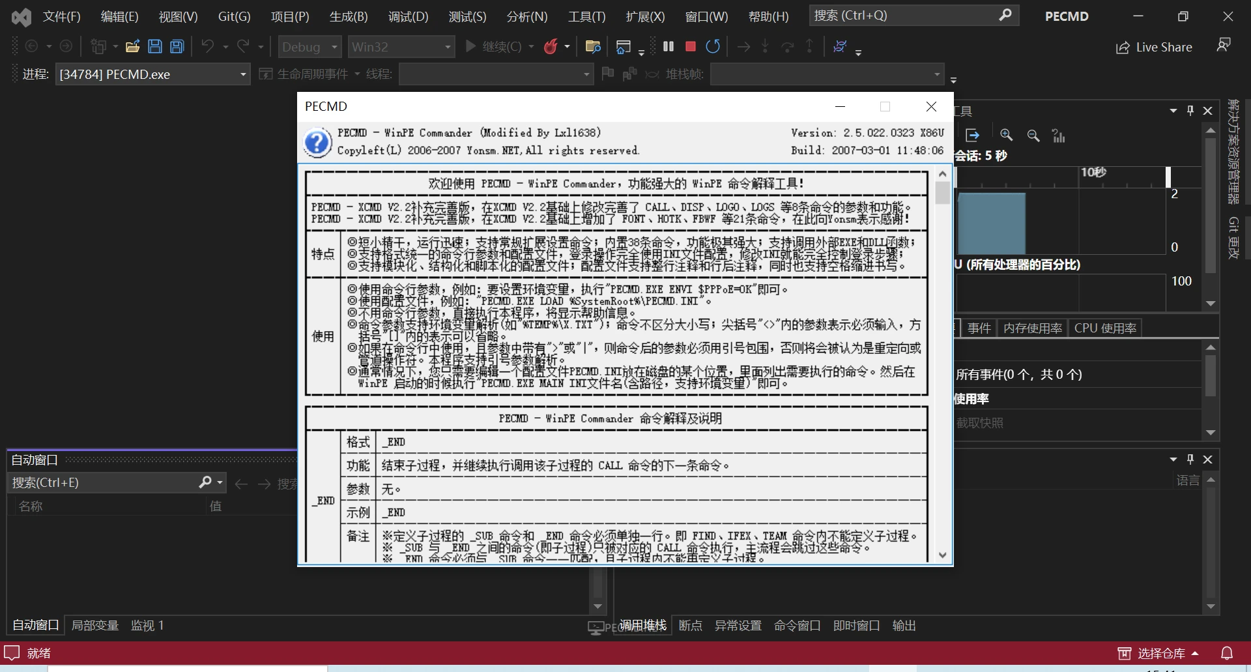Expand the Continue button dropdown arrow
This screenshot has width=1251, height=672.
point(531,46)
